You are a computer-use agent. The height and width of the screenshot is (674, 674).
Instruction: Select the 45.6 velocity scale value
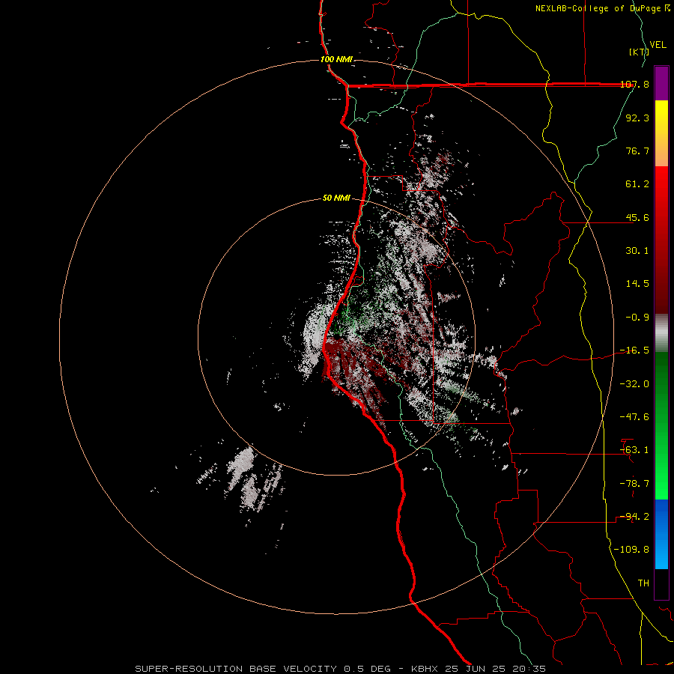(637, 217)
